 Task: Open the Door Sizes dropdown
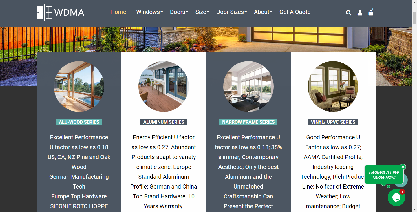(x=232, y=12)
